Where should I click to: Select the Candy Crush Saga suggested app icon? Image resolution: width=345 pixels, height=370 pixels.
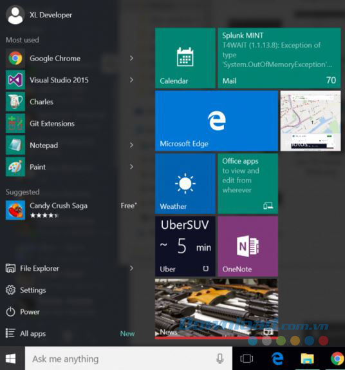15,210
